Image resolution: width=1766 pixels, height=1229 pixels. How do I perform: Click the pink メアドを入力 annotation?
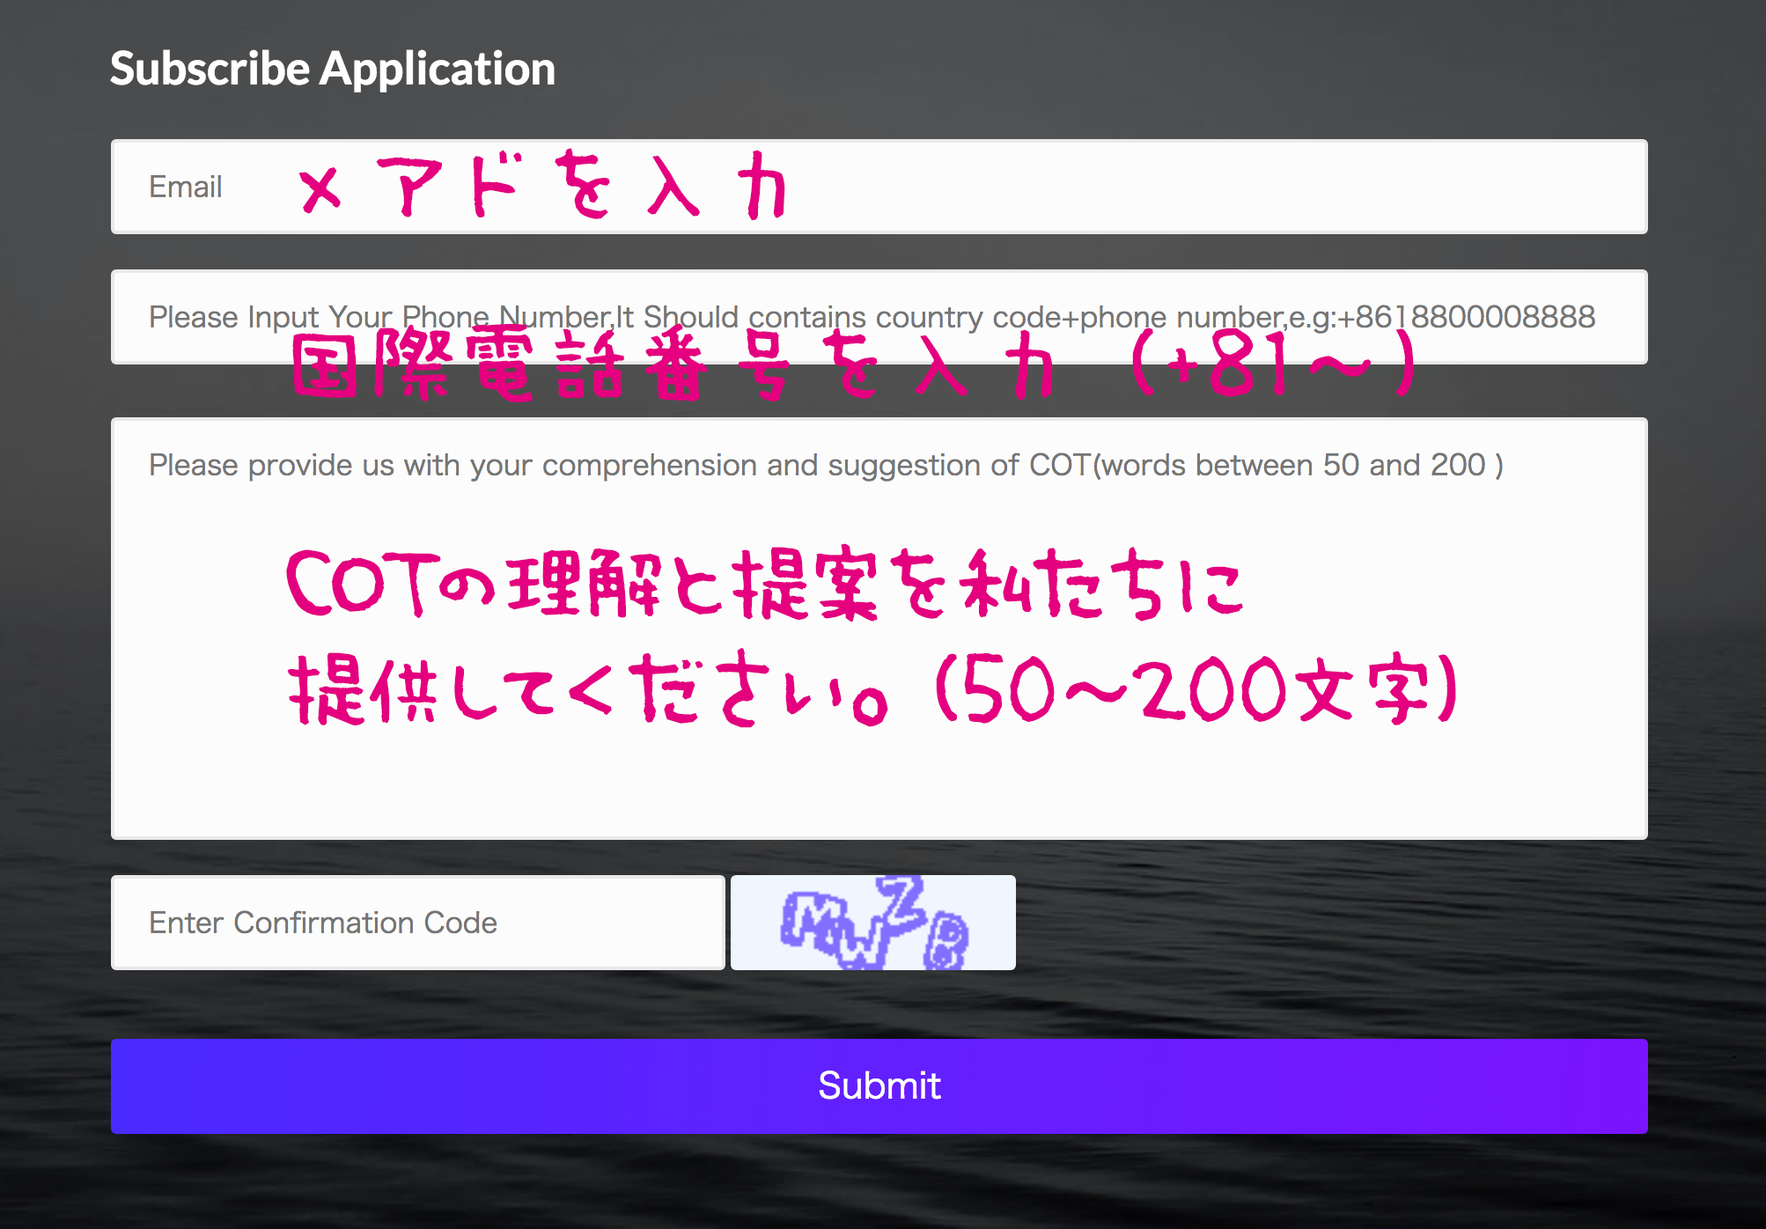coord(541,187)
